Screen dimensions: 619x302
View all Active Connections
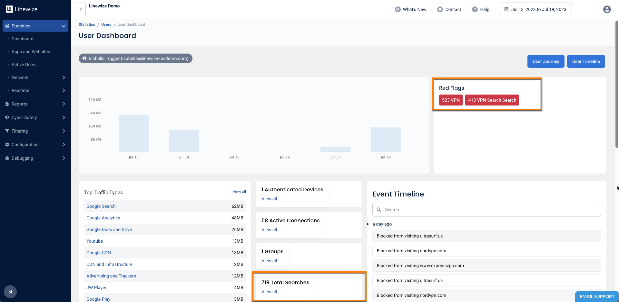tap(269, 230)
